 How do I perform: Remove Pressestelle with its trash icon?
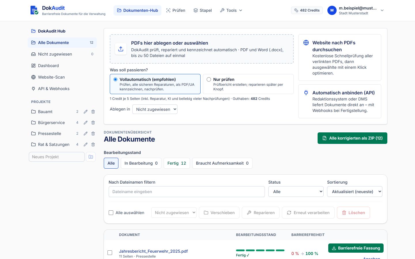pyautogui.click(x=93, y=134)
